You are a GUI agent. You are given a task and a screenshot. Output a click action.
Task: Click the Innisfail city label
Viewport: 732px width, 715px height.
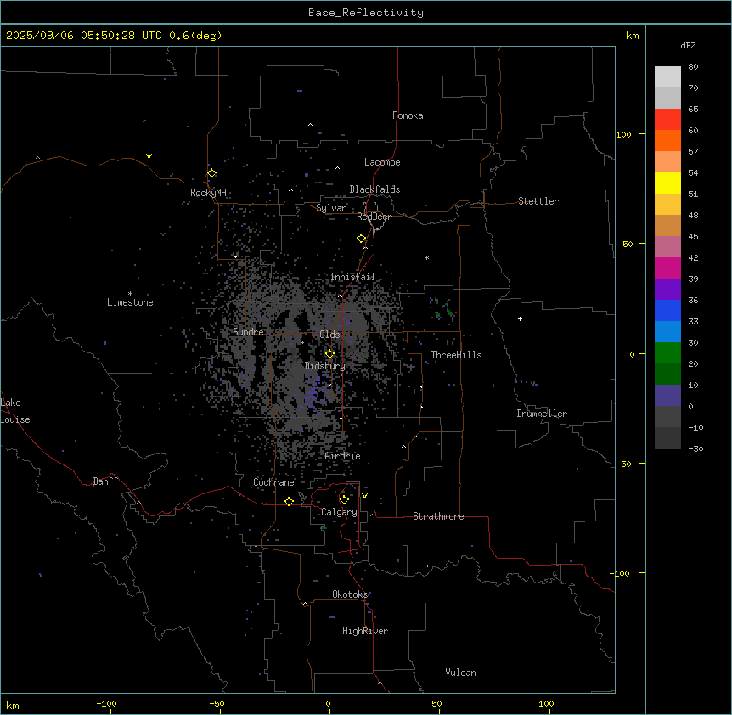352,277
